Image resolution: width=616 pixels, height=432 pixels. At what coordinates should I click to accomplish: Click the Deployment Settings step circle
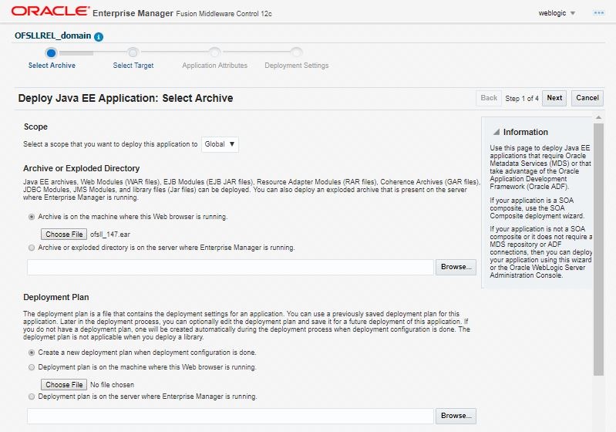[296, 52]
